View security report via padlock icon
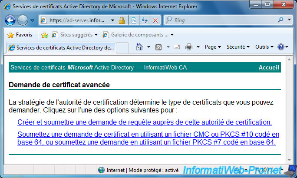 click(122, 20)
